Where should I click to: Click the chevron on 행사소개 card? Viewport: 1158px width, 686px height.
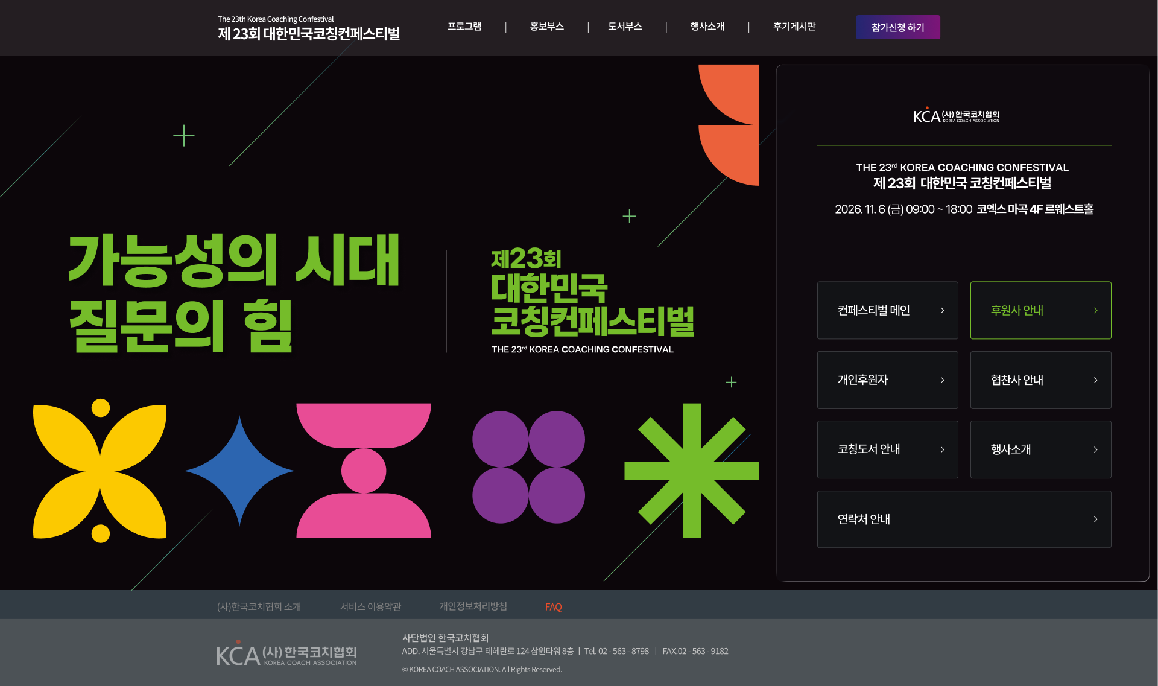pyautogui.click(x=1095, y=449)
